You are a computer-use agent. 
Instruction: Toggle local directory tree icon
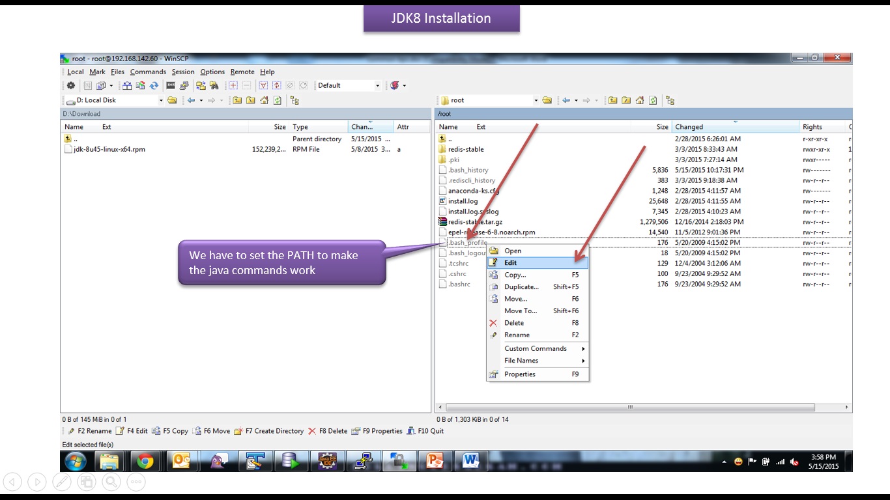tap(294, 100)
